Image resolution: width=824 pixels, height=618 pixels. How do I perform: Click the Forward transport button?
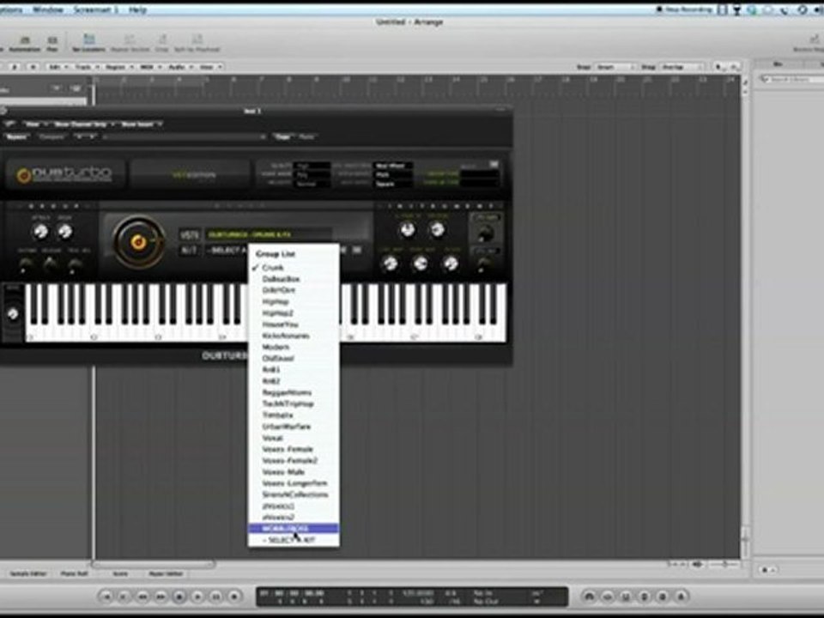pyautogui.click(x=161, y=597)
